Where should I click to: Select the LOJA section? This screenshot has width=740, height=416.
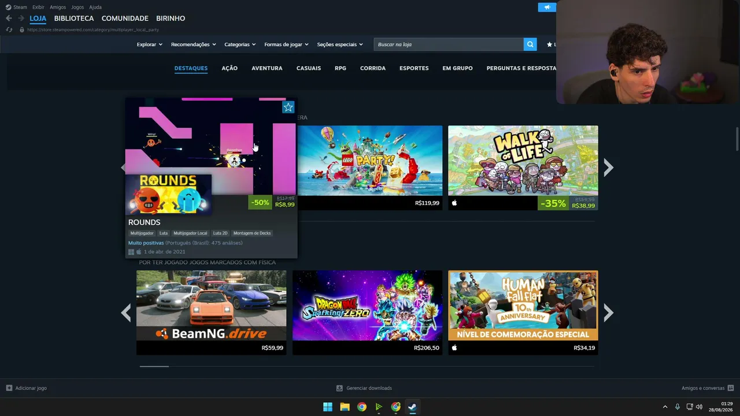38,18
